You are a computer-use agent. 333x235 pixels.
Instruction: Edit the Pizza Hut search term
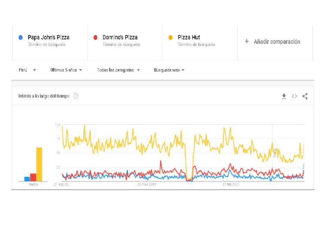coord(189,38)
